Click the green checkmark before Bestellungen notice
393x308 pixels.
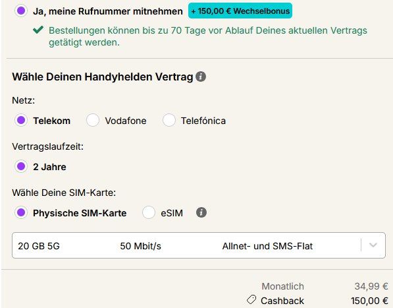[38, 30]
